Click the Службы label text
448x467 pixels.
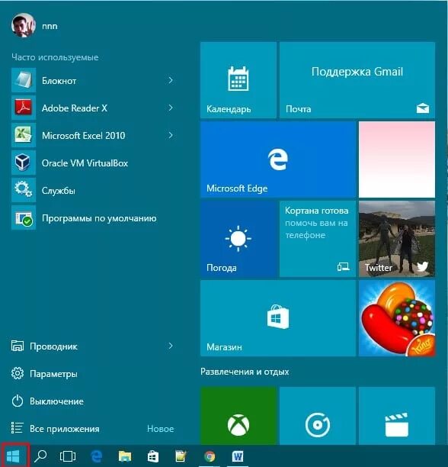click(x=58, y=191)
